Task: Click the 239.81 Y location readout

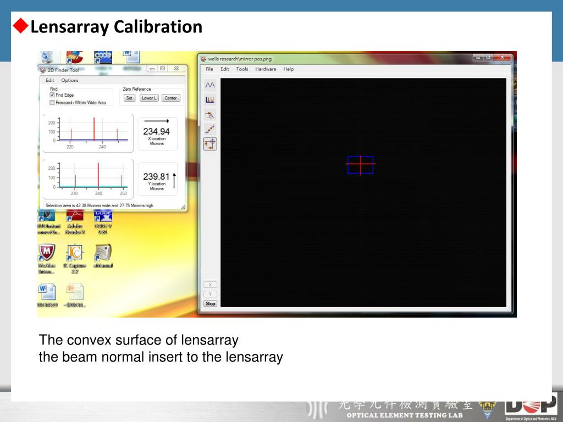Action: [156, 176]
